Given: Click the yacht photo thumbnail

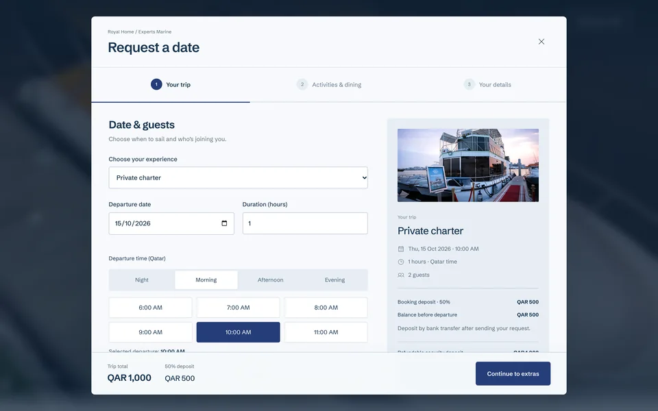Looking at the screenshot, I should point(468,165).
